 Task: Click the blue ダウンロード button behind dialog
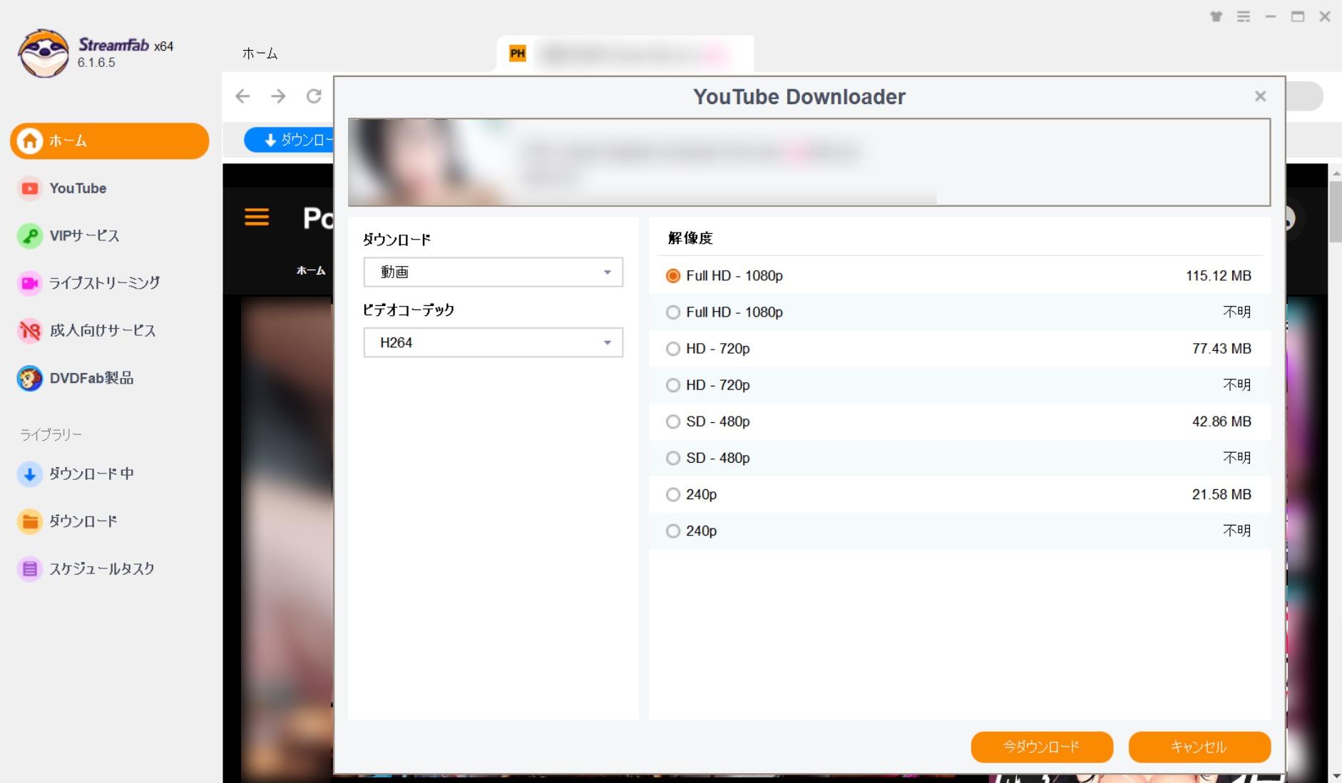point(290,140)
